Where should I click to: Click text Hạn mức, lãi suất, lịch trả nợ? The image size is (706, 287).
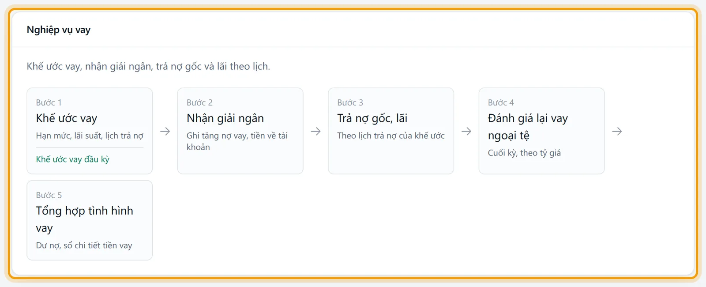pyautogui.click(x=90, y=136)
